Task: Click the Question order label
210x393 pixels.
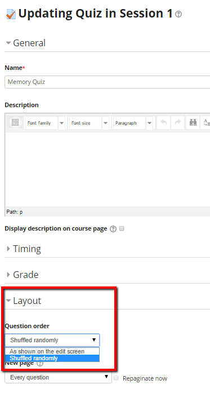Action: [x=27, y=326]
